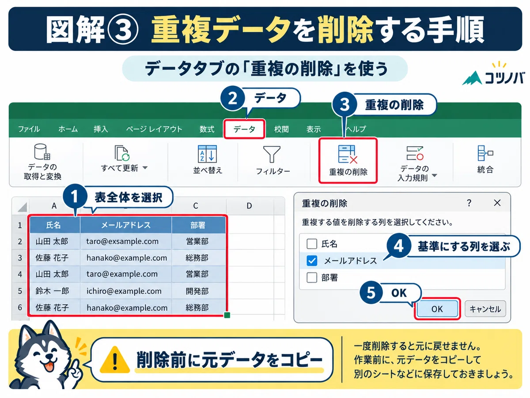Open the ファイル tab
This screenshot has width=530, height=398.
coord(29,129)
